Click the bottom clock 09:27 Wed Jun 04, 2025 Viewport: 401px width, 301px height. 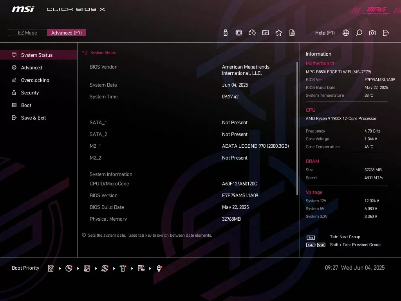tap(355, 268)
